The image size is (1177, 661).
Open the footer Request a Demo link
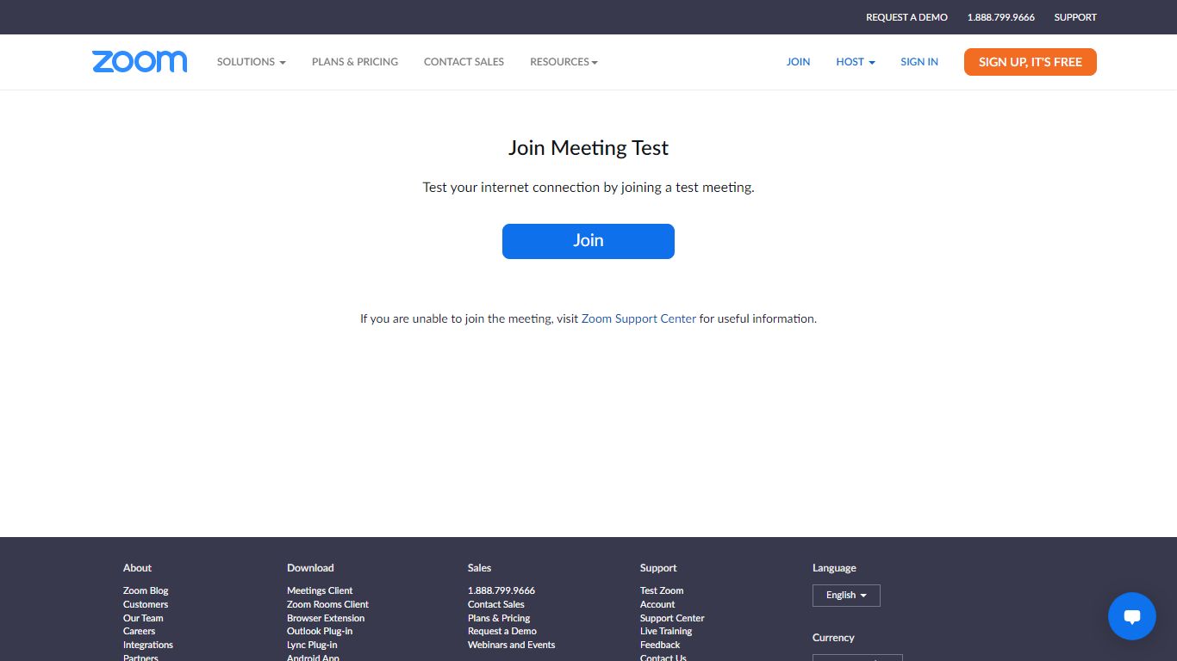pyautogui.click(x=502, y=631)
